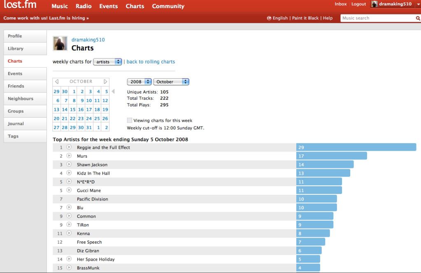Click the play icon for Common
This screenshot has width=421, height=273.
(x=69, y=216)
